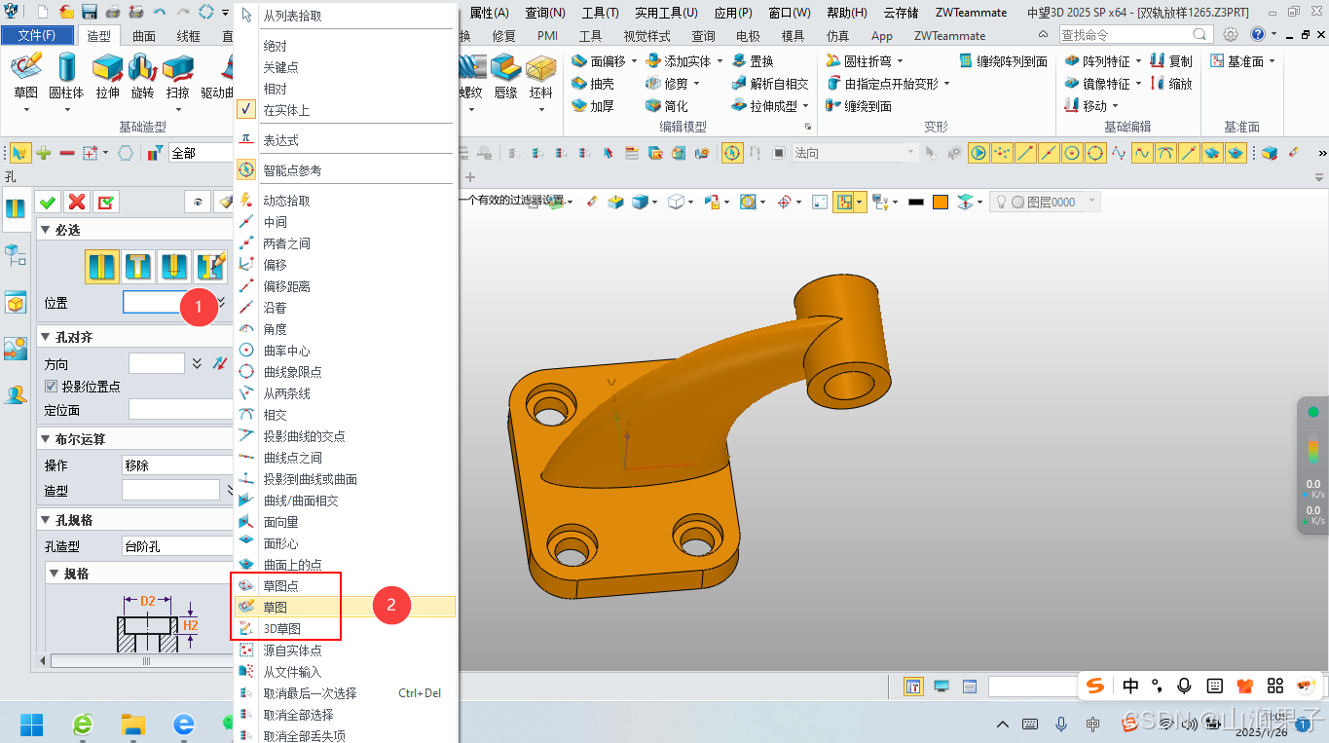Cancel the hole command with the red X

point(75,202)
